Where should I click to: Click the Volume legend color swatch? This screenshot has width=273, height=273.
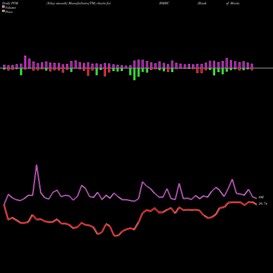[3, 7]
